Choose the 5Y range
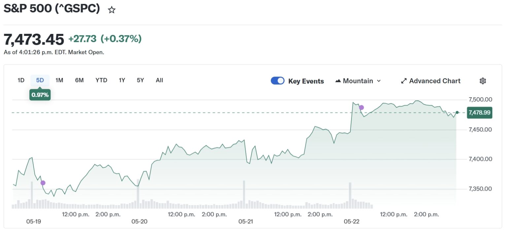 140,80
